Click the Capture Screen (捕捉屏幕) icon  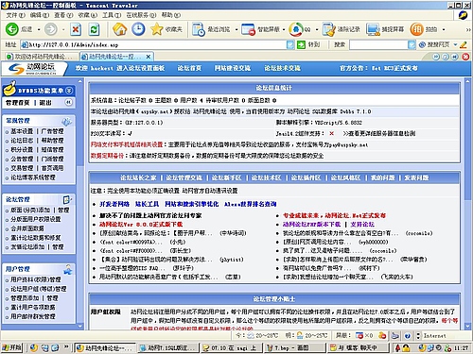(x=373, y=29)
